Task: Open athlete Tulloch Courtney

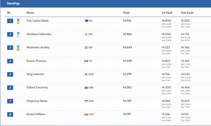Action: (x=37, y=88)
